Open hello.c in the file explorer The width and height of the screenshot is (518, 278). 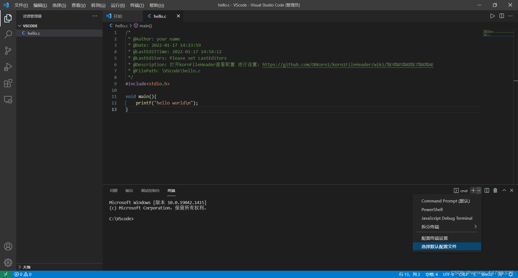pos(59,33)
